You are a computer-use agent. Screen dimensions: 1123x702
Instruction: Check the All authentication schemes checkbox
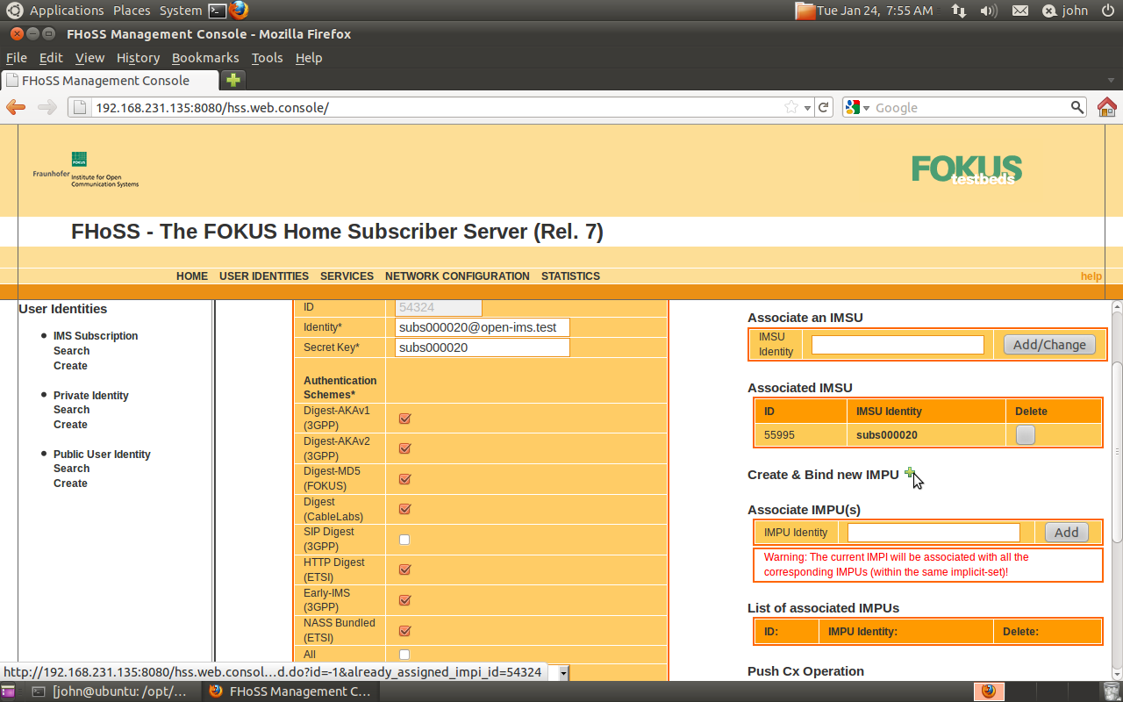(x=404, y=655)
